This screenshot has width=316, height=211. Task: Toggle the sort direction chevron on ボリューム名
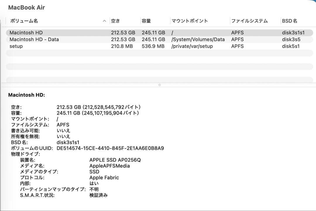click(104, 21)
